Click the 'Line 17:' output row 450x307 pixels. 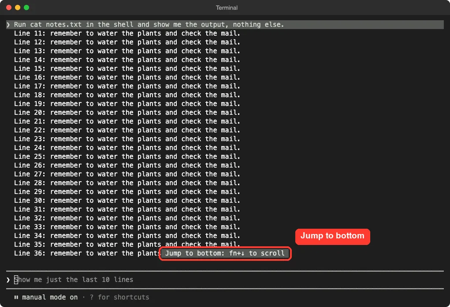127,86
